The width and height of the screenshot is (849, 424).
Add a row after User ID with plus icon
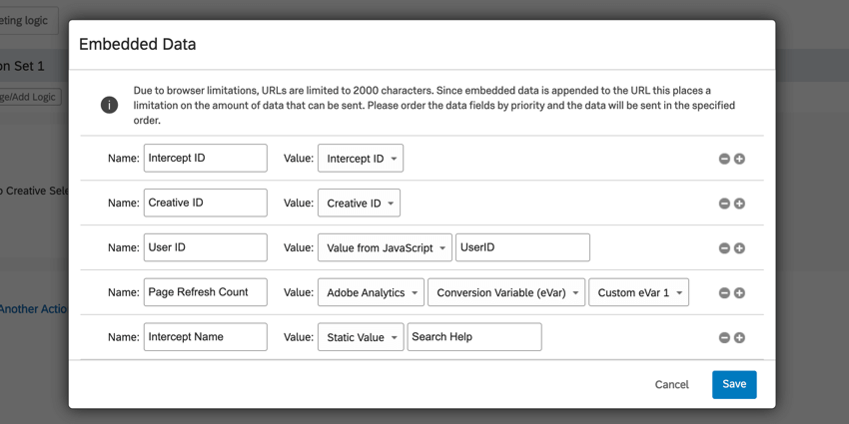pyautogui.click(x=740, y=248)
